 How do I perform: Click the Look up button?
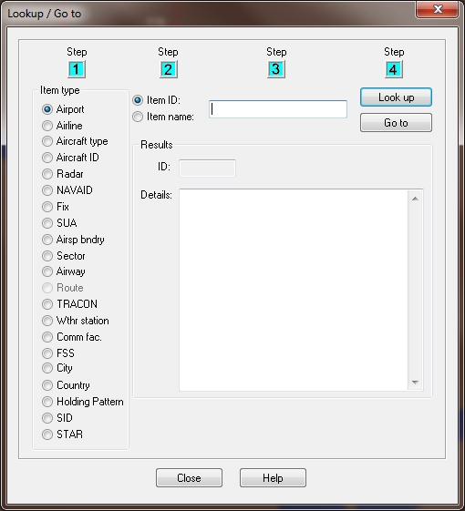[396, 97]
